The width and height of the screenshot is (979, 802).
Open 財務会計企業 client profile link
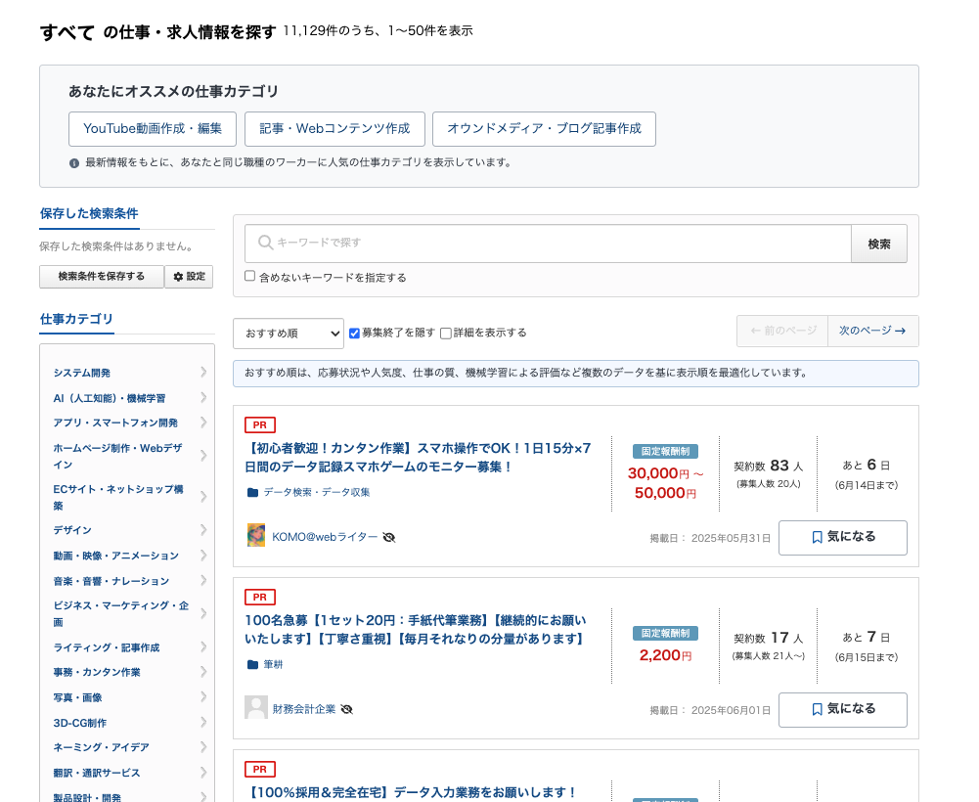[x=304, y=709]
